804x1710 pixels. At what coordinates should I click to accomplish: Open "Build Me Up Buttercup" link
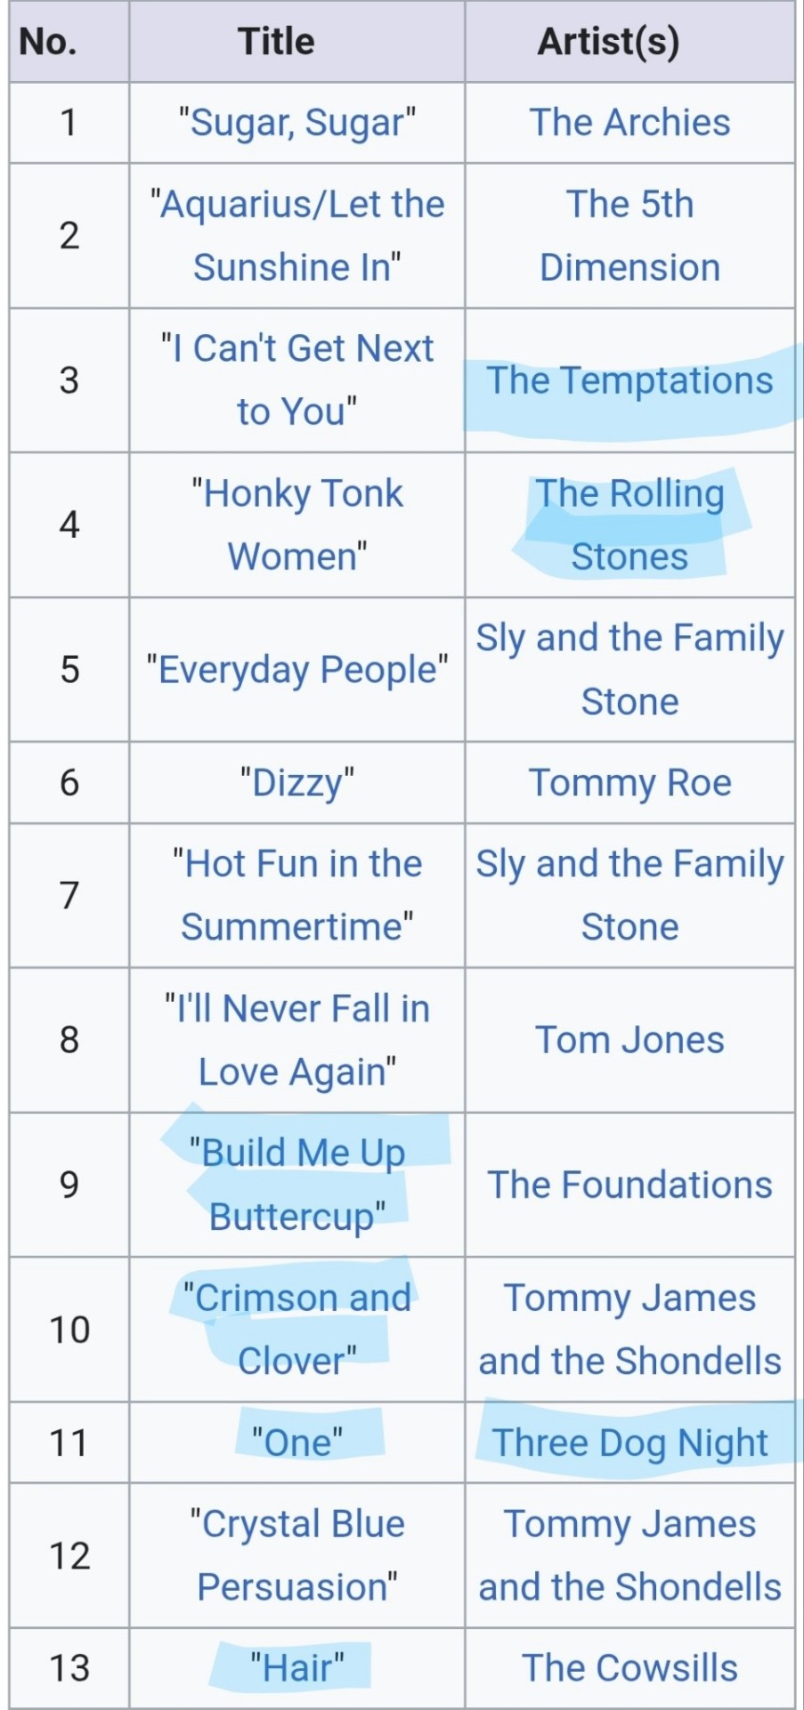click(x=297, y=1185)
